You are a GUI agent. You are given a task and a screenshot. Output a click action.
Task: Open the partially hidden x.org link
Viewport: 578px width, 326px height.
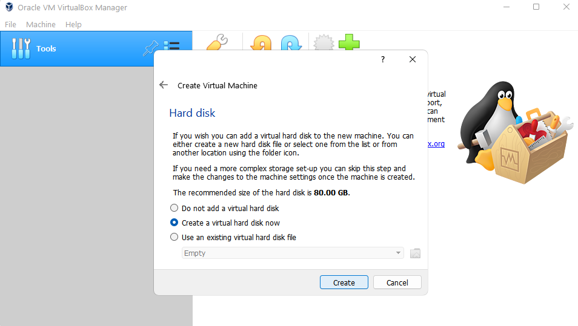pos(436,144)
